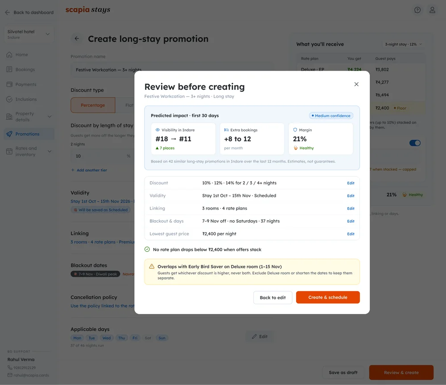The width and height of the screenshot is (446, 385).
Task: Click the Promotions rocket icon
Action: tap(9, 134)
